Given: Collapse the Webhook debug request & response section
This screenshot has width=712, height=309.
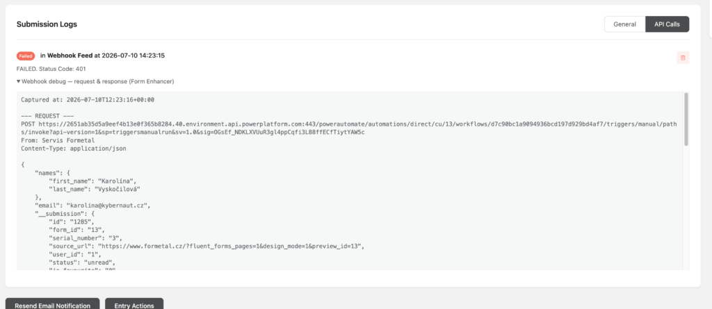Looking at the screenshot, I should (x=95, y=81).
